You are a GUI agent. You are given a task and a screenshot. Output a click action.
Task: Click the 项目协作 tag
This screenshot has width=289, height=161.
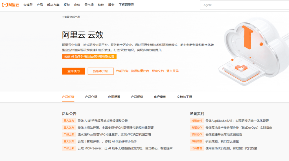coord(197,135)
